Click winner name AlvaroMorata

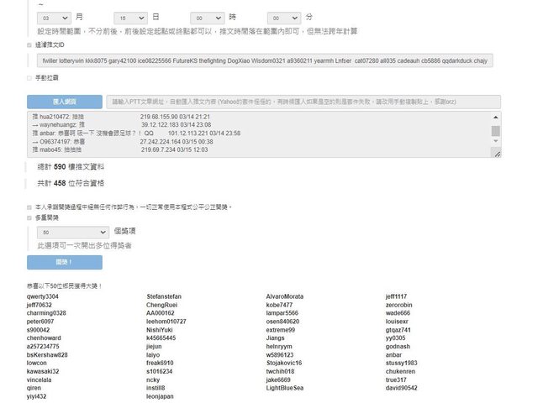[285, 296]
